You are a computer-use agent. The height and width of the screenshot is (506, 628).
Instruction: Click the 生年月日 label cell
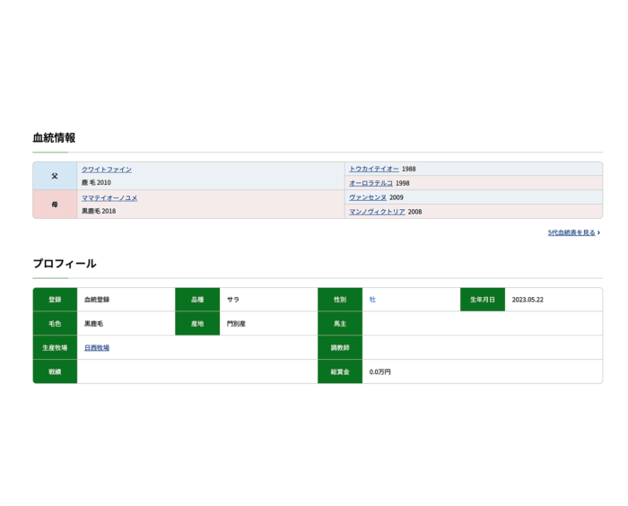pyautogui.click(x=483, y=300)
